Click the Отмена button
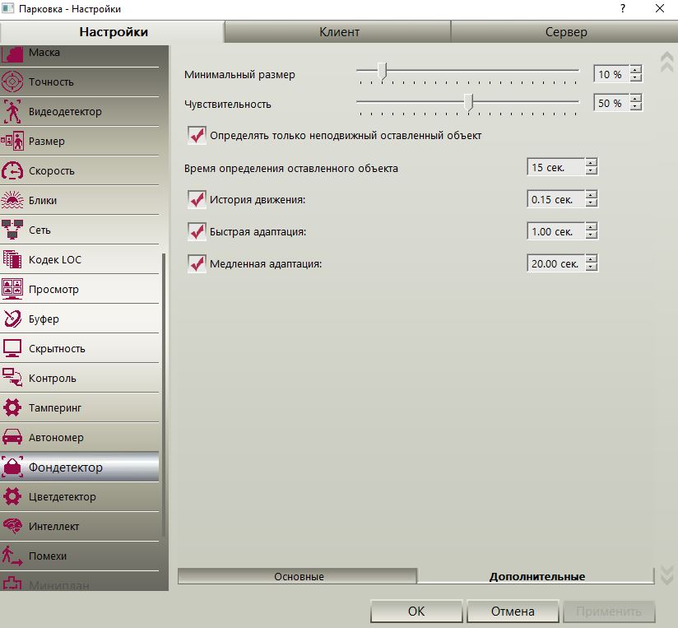 (513, 612)
